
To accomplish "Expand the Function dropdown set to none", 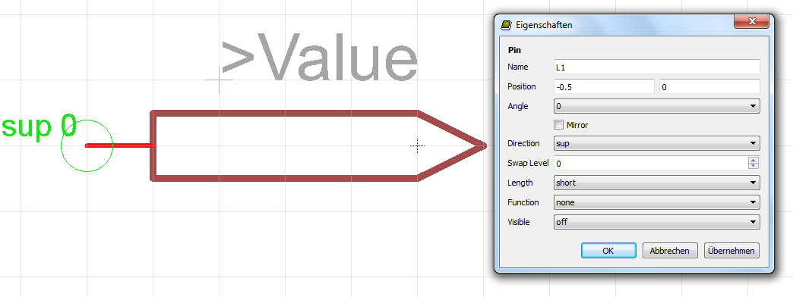I will pos(657,202).
